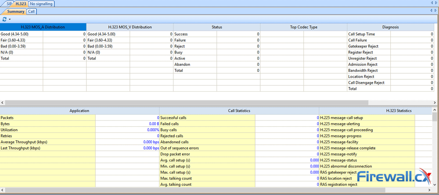The width and height of the screenshot is (439, 195).
Task: Select the Call Setup Time diagnosis row
Action: (391, 34)
